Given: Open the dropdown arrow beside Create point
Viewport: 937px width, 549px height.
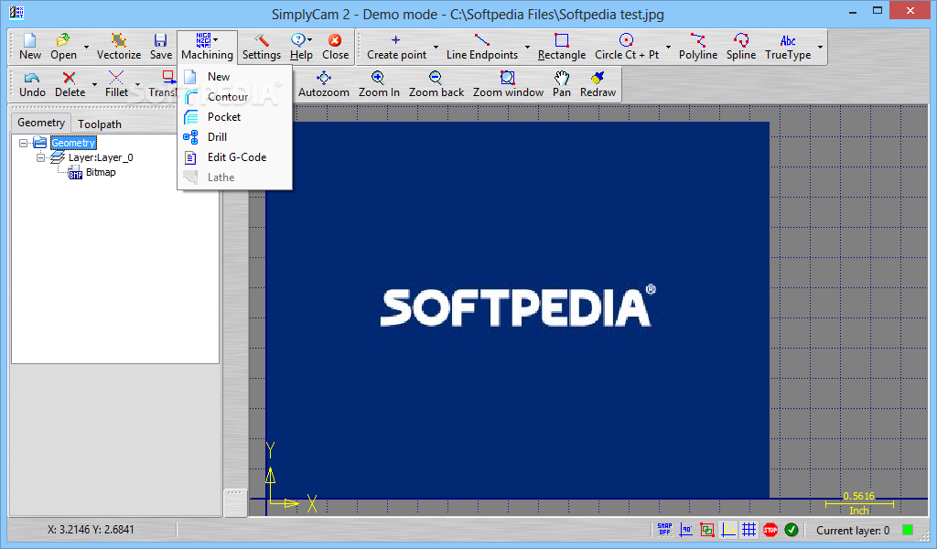Looking at the screenshot, I should pyautogui.click(x=436, y=48).
